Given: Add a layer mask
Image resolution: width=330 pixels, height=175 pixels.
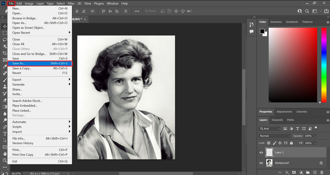Looking at the screenshot, I should (294, 172).
